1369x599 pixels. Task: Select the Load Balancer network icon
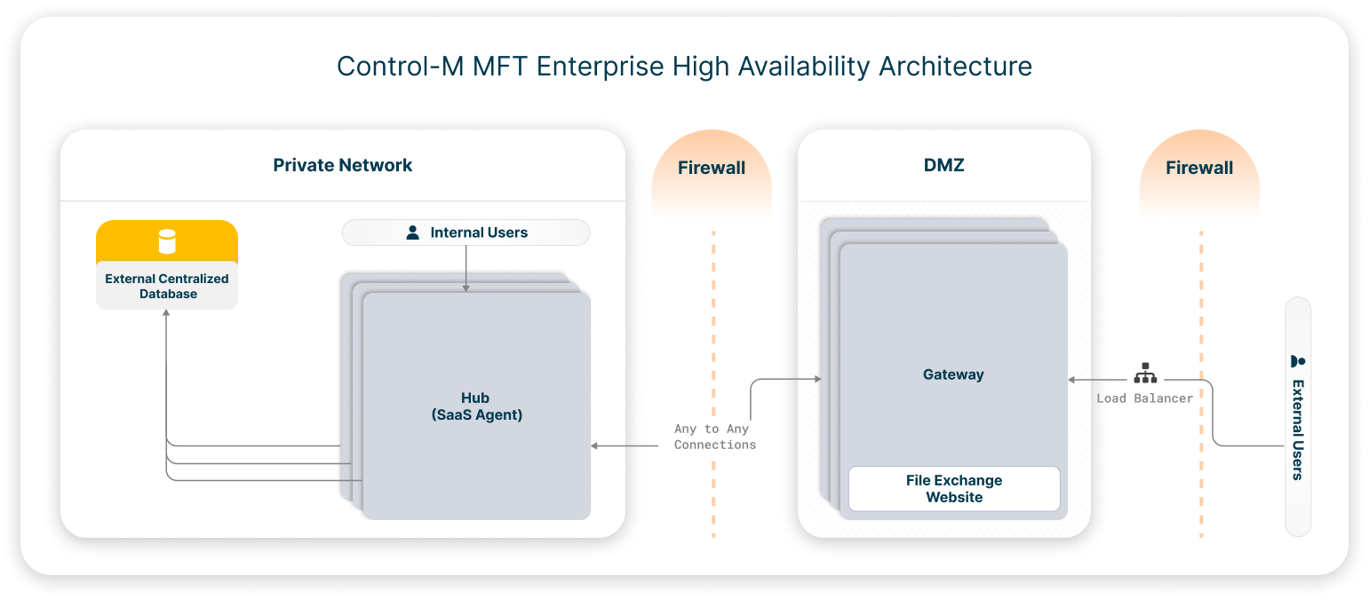(x=1145, y=373)
